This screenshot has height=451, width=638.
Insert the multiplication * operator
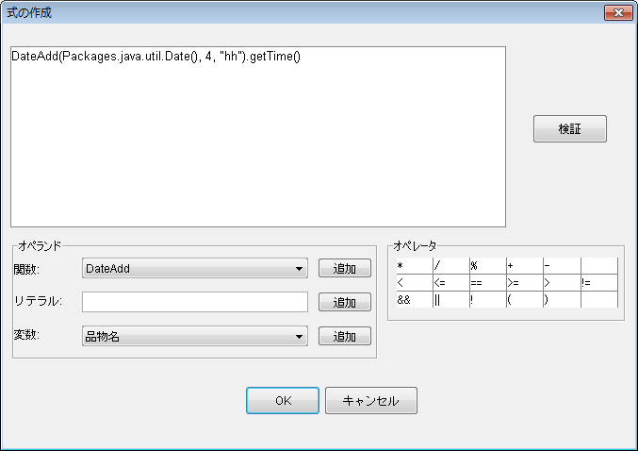point(415,266)
